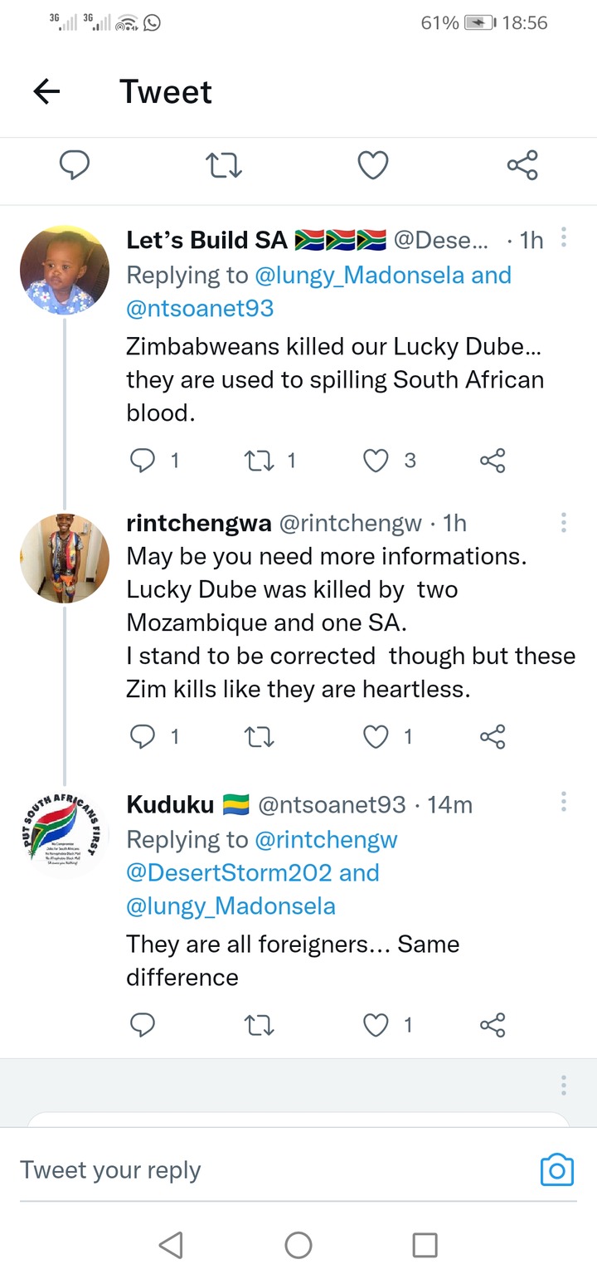The height and width of the screenshot is (1279, 597).
Task: Like Kuduku's reply tweet
Action: click(376, 1026)
